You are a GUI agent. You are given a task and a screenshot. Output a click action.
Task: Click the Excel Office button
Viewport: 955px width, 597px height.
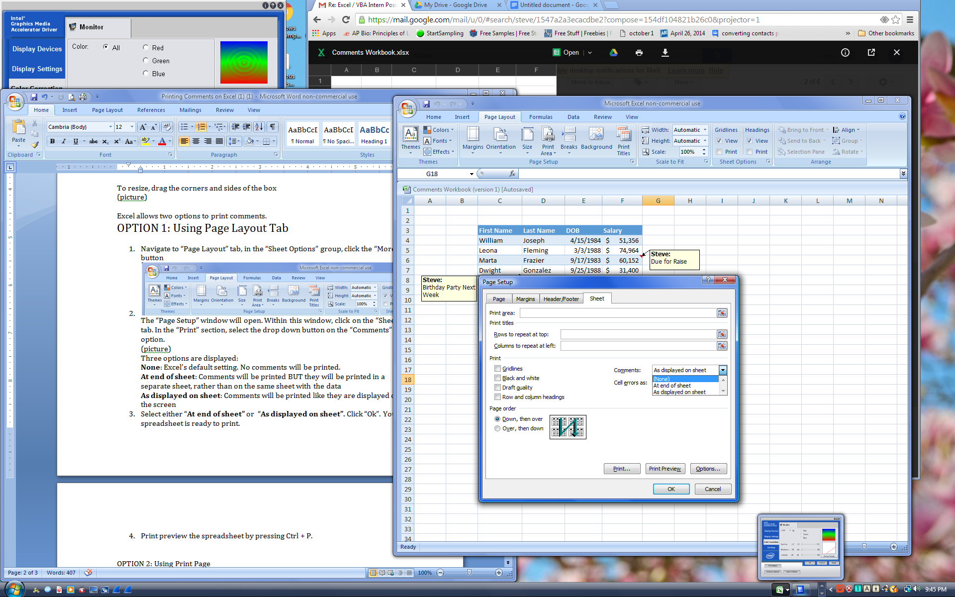click(x=407, y=108)
